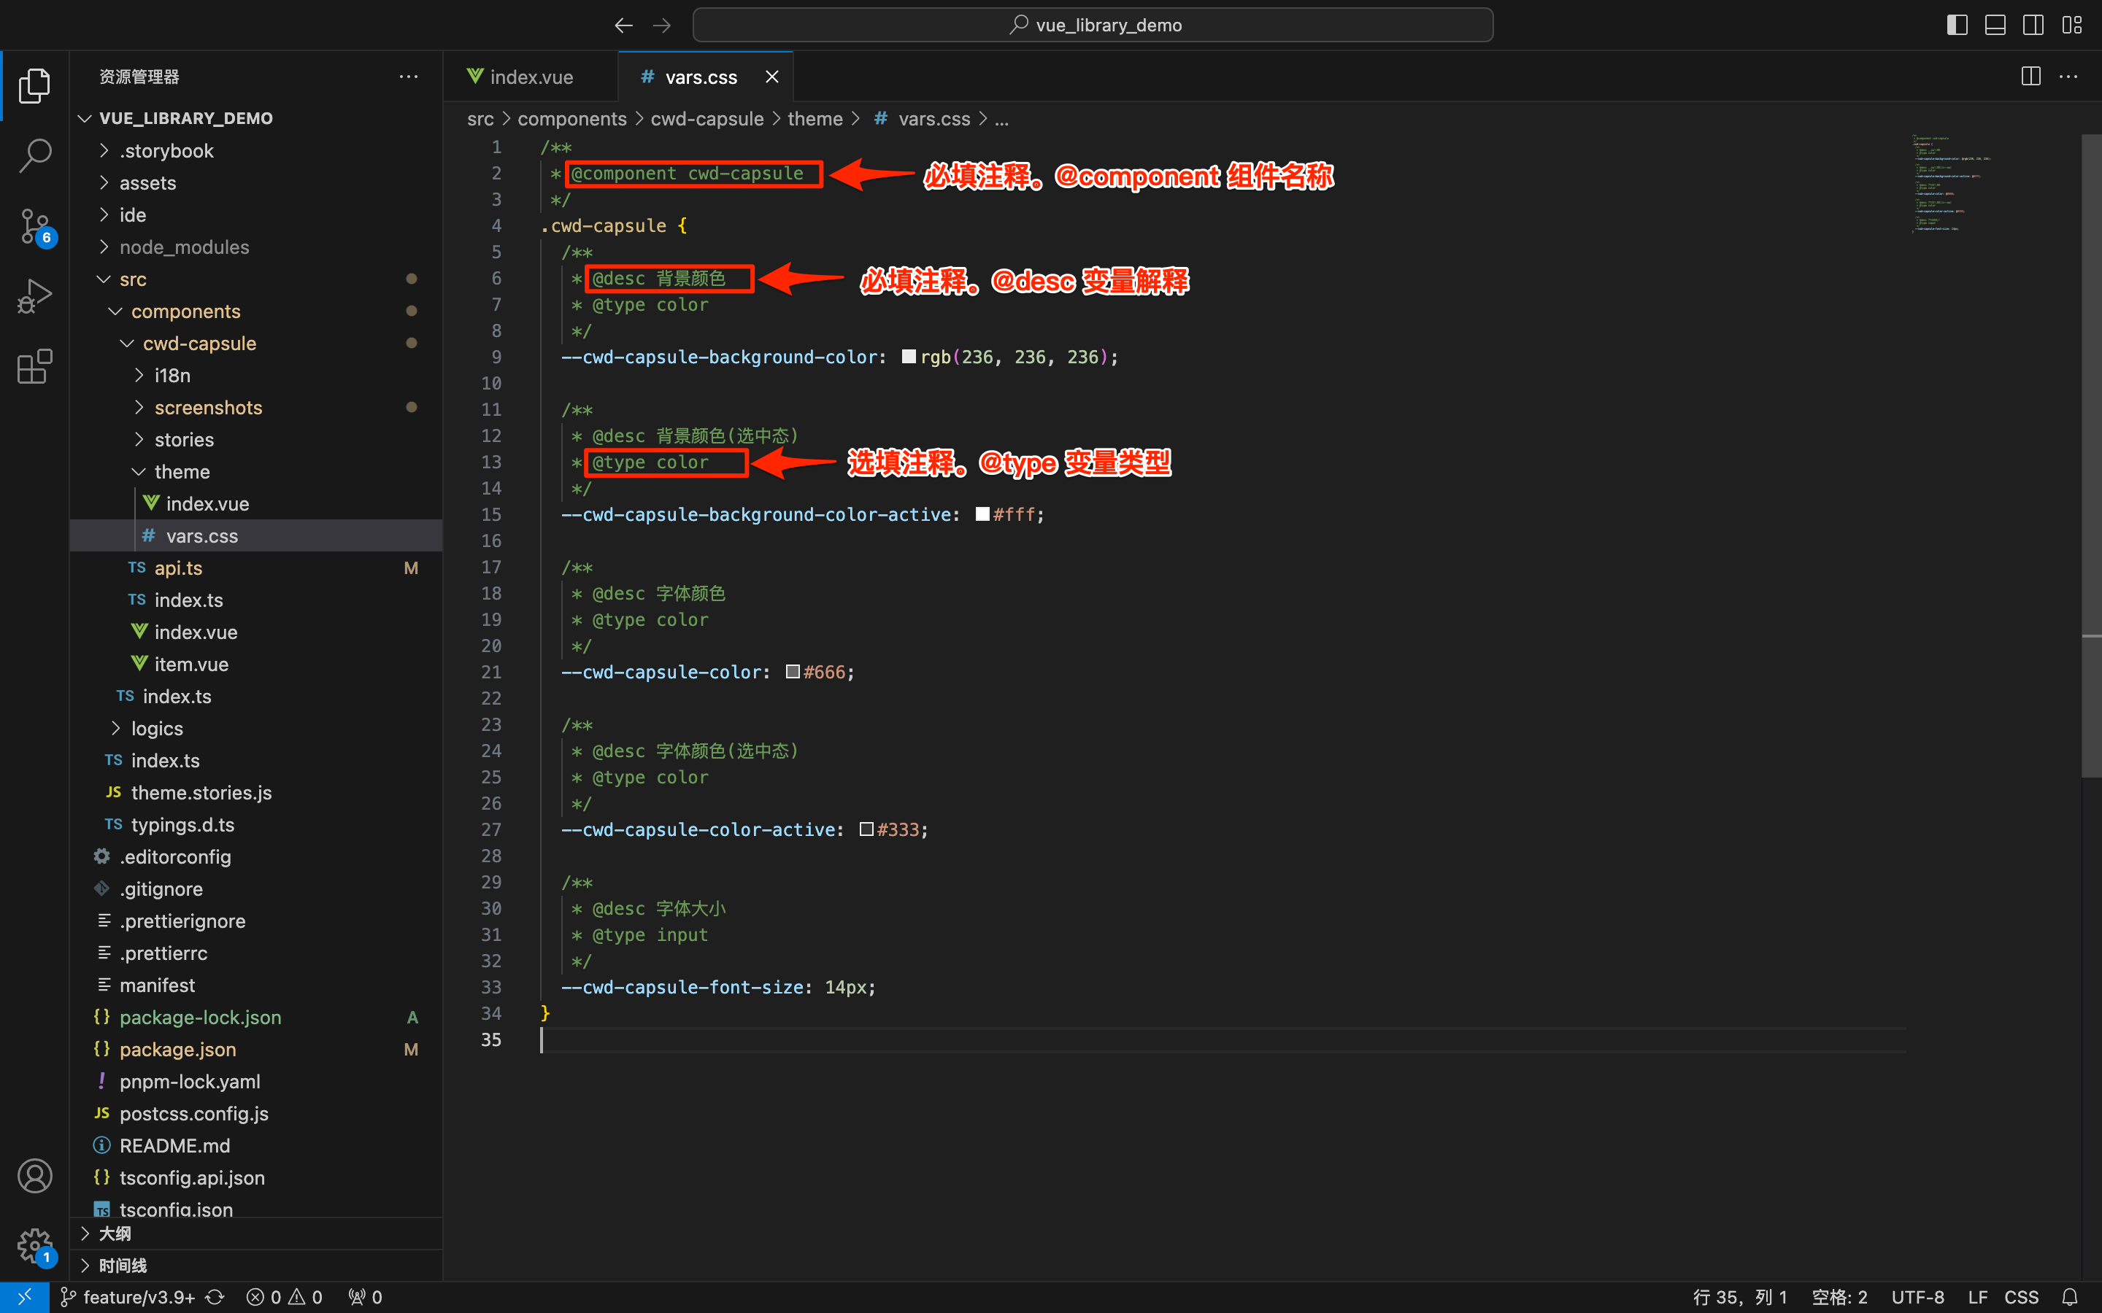Open Customize Layout icon
This screenshot has height=1313, width=2102.
(x=2073, y=26)
